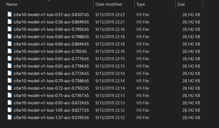Select icon next to loss-0.75-acc-0.7367.h5
Image resolution: width=219 pixels, height=128 pixels.
[10, 95]
